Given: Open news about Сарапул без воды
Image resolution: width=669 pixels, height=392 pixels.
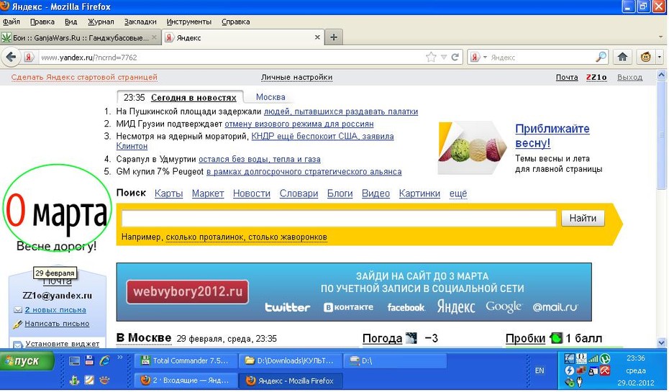Looking at the screenshot, I should 260,159.
